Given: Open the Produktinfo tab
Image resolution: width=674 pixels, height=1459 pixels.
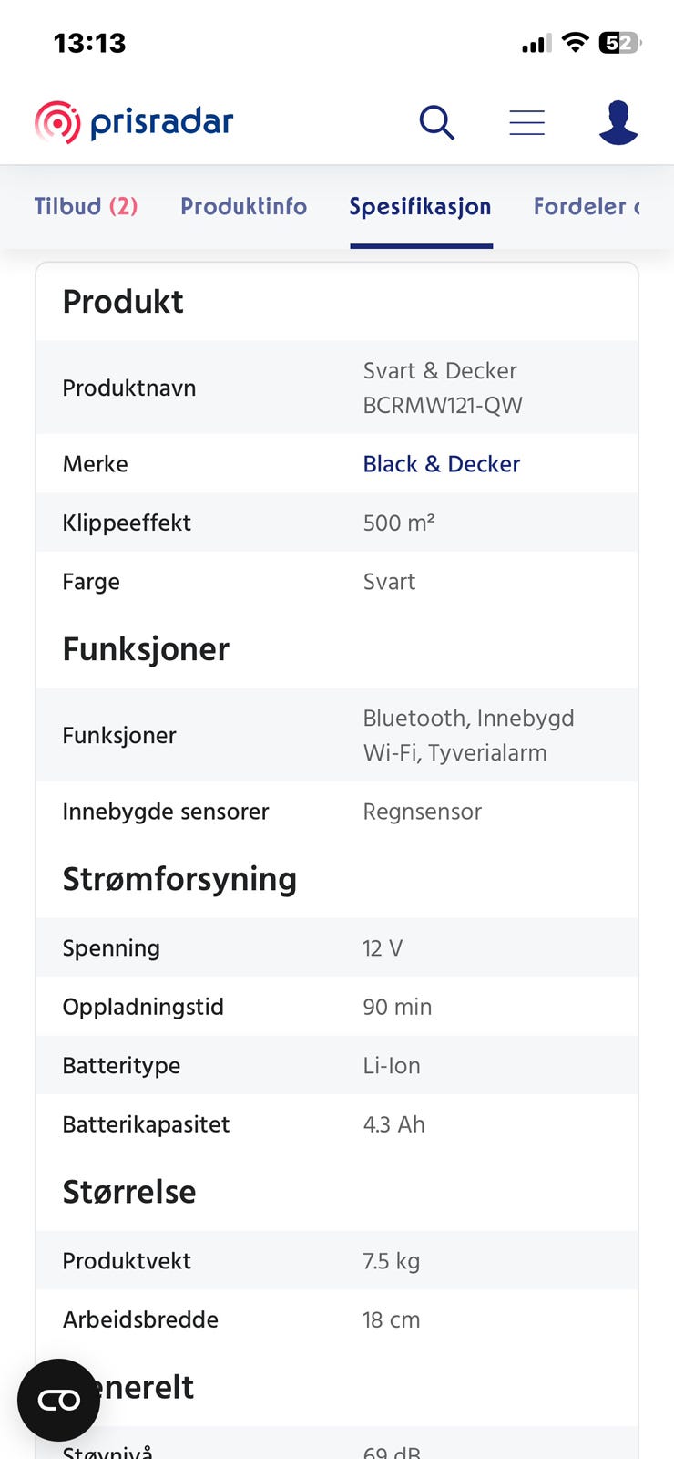Looking at the screenshot, I should 243,206.
